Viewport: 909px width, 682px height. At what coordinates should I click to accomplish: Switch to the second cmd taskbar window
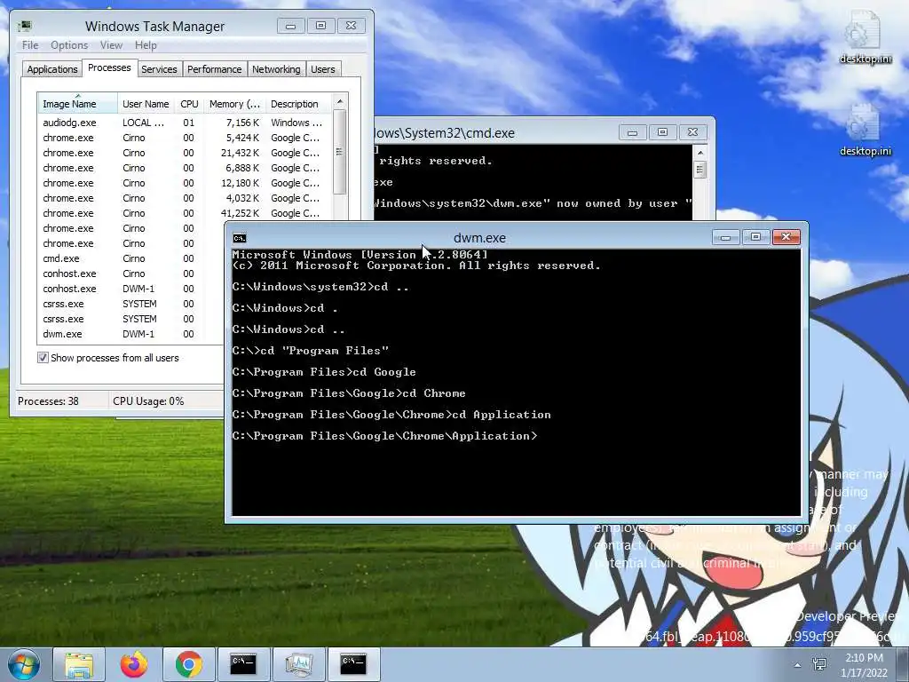pos(353,664)
